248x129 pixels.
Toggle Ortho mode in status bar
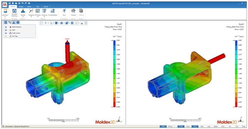[163, 127]
